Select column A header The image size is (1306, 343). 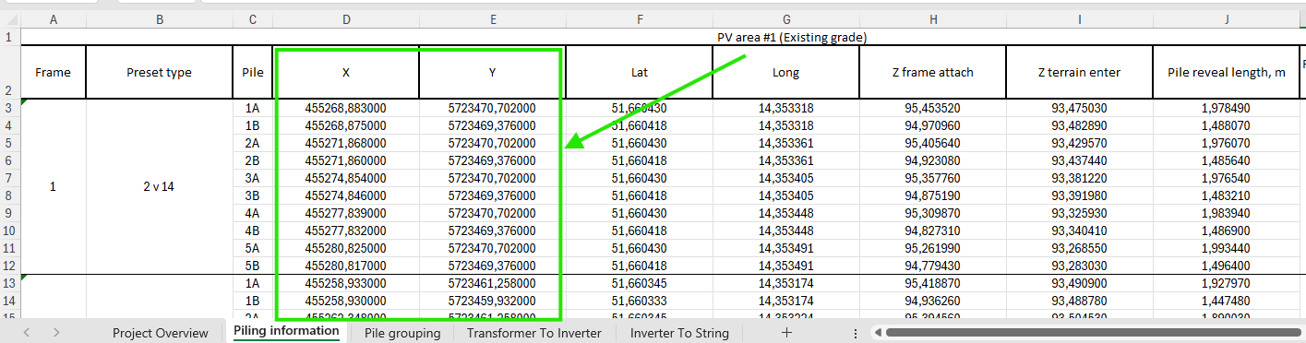point(53,19)
